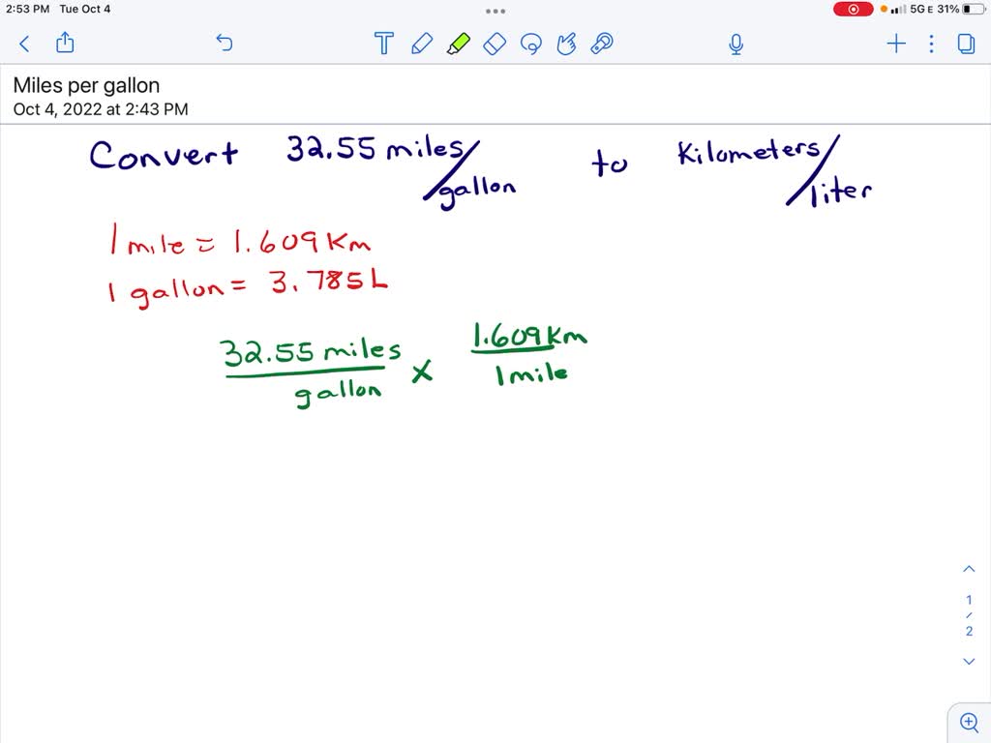Tap the page 1 of 2 indicator

pos(969,615)
